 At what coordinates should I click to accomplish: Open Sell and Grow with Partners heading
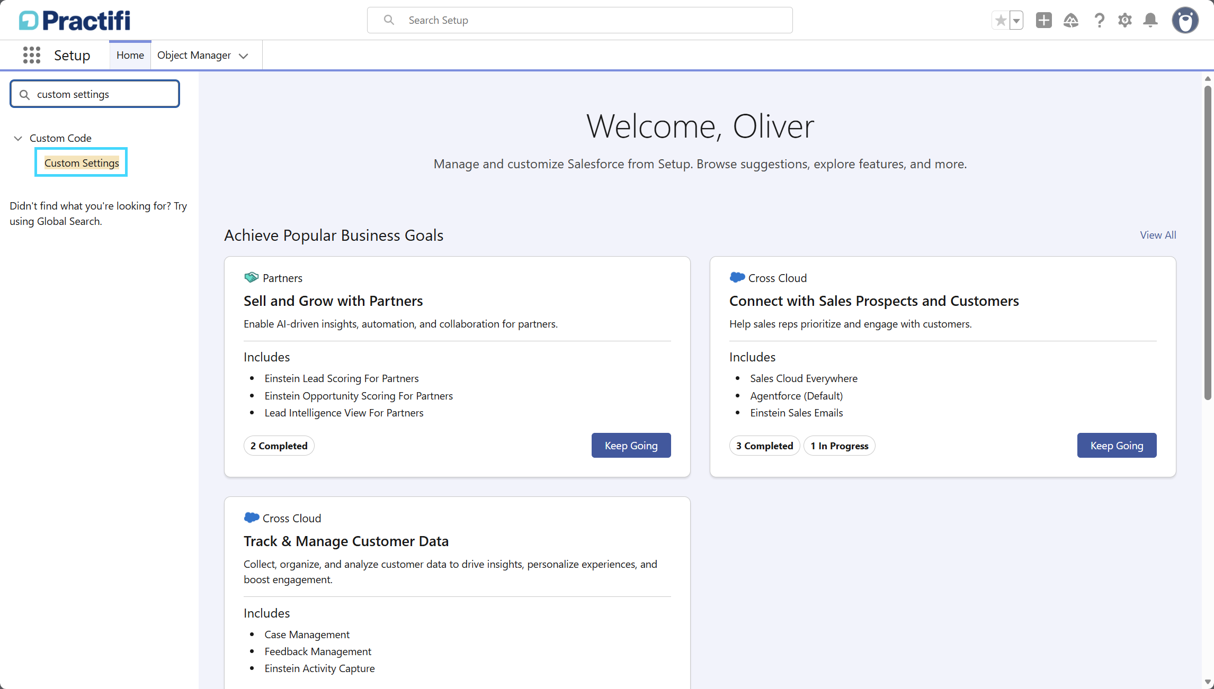click(333, 301)
